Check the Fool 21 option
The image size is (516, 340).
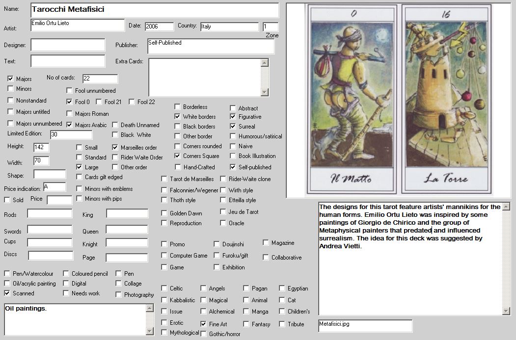99,102
